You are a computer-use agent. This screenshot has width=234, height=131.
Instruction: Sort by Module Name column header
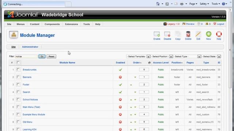pyautogui.click(x=67, y=63)
